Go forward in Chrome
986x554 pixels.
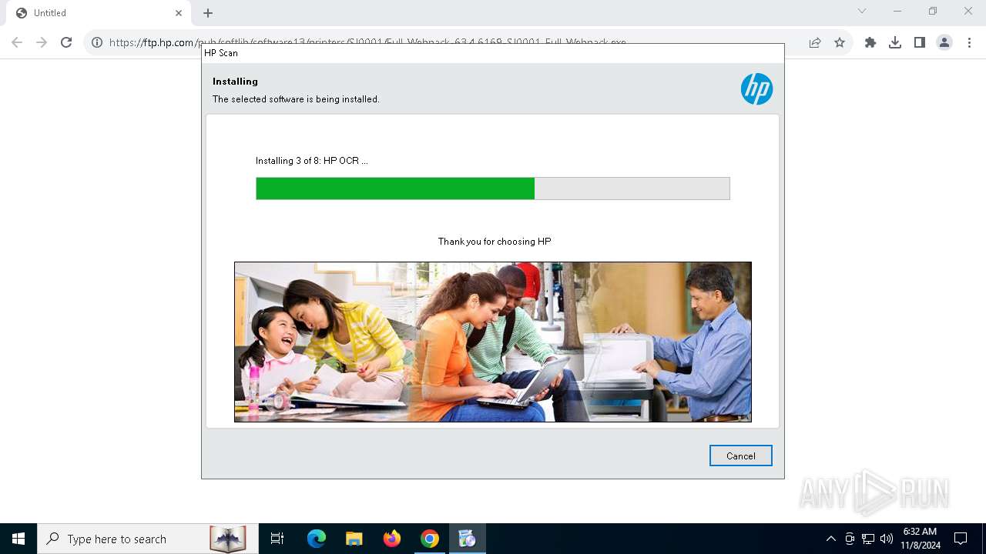tap(42, 42)
